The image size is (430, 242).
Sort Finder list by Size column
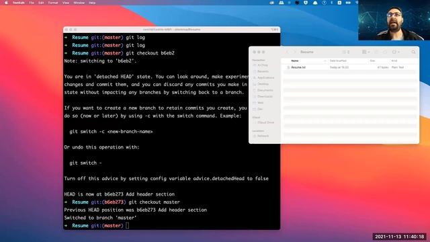(x=372, y=61)
